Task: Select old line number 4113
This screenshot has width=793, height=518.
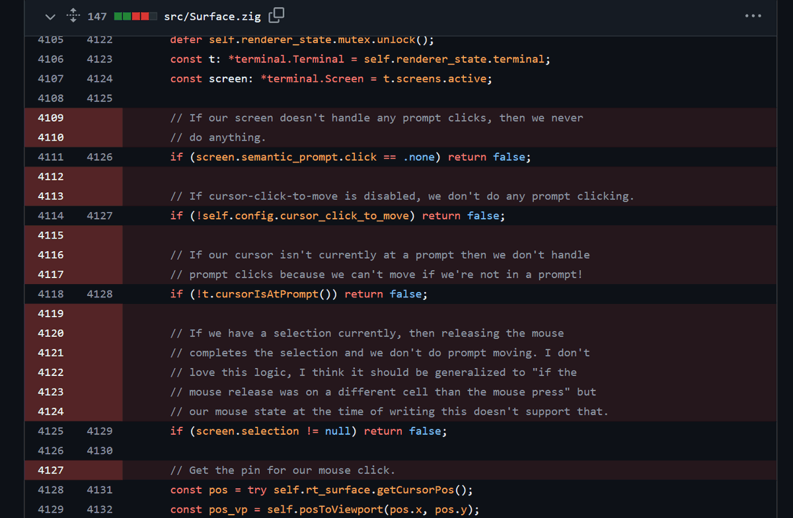Action: coord(51,196)
